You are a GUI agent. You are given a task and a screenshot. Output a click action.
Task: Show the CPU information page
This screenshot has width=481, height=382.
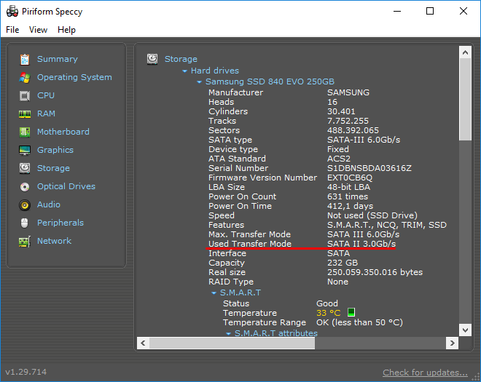[x=46, y=95]
